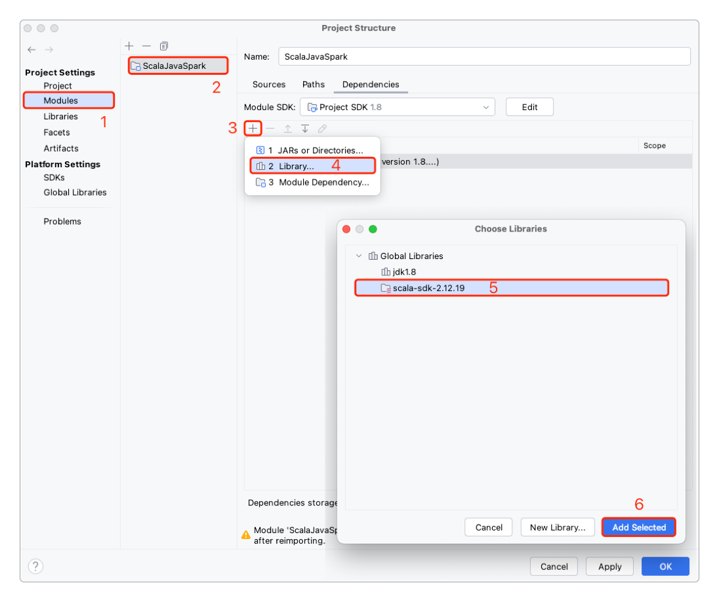Click New Library... button

click(x=558, y=527)
